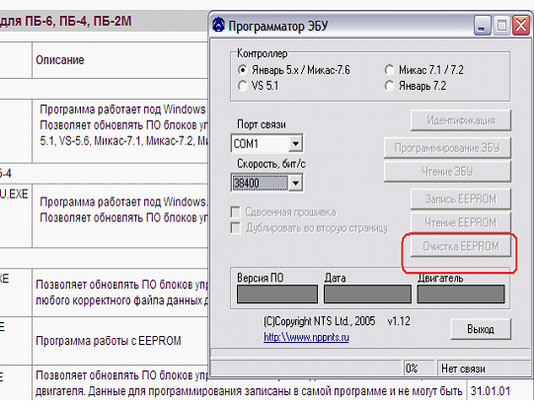Screen dimensions: 534x414
Task: Minimize the Программатор ЭБУ window
Action: pos(483,26)
